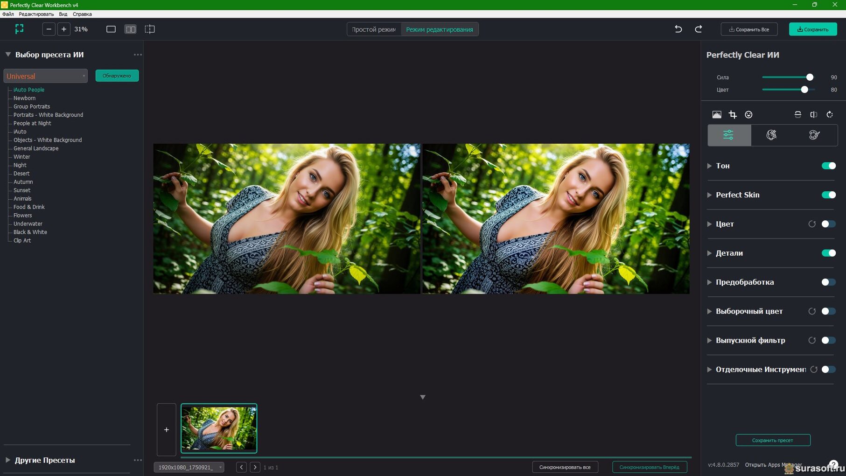Select the crop tool icon

[733, 115]
